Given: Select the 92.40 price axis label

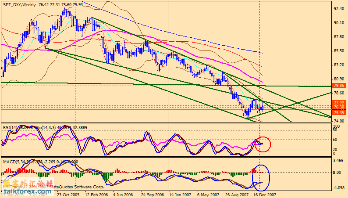Looking at the screenshot, I should pos(339,9).
